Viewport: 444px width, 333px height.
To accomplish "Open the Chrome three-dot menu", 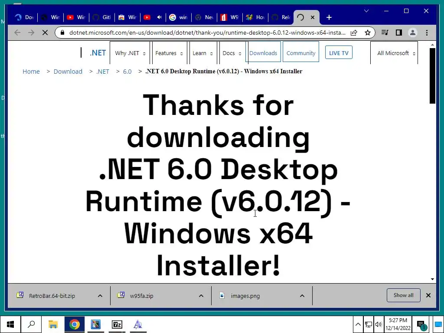I will click(x=427, y=33).
